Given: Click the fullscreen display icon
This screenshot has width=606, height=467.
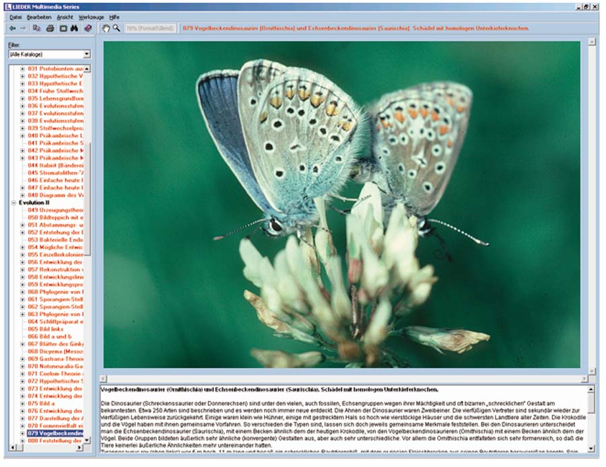Looking at the screenshot, I should tap(62, 28).
